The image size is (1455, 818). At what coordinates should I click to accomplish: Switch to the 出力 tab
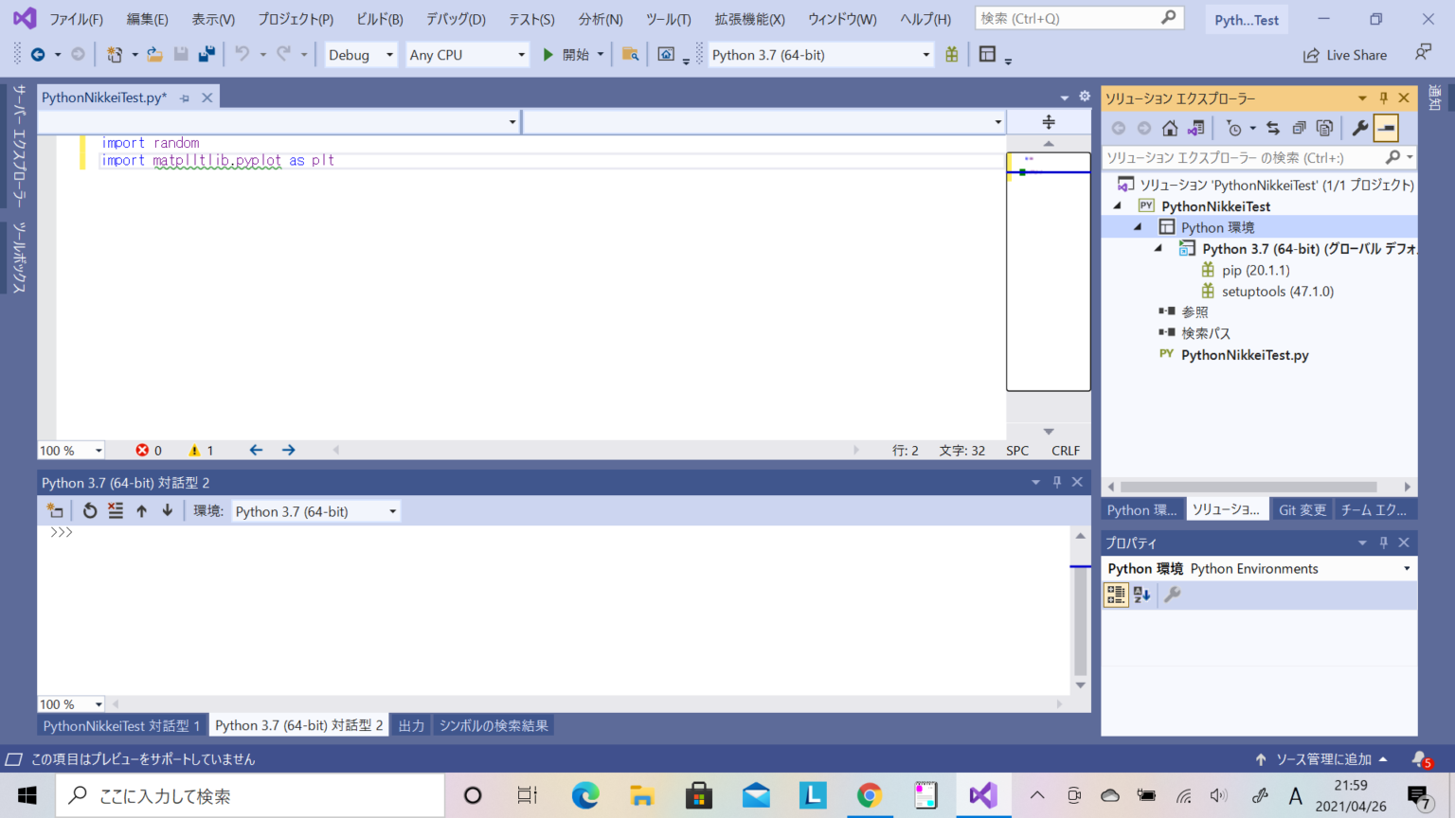[x=410, y=725]
